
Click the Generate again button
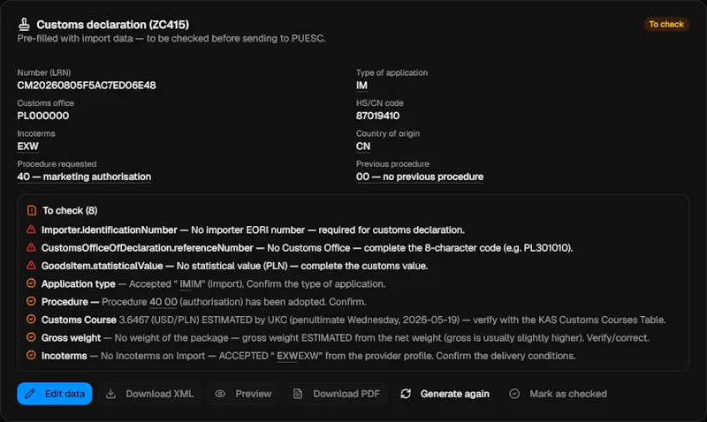tap(445, 394)
